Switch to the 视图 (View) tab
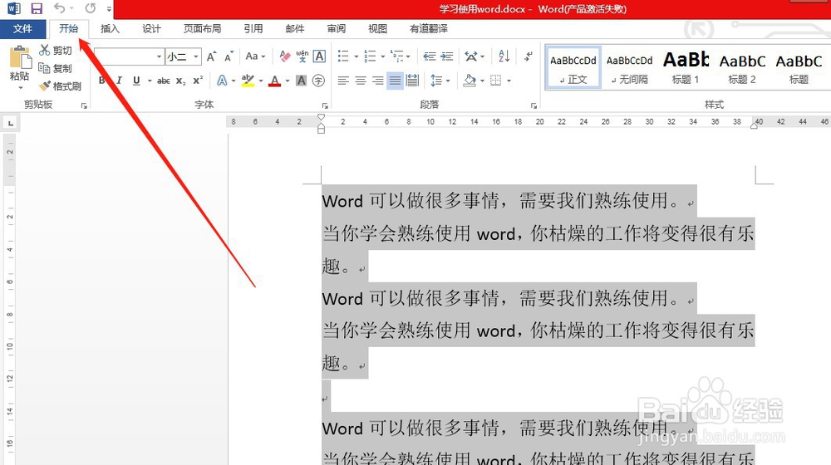 point(377,28)
